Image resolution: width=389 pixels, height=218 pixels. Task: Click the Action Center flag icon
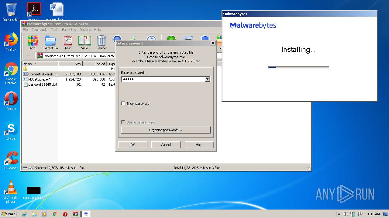click(x=360, y=214)
